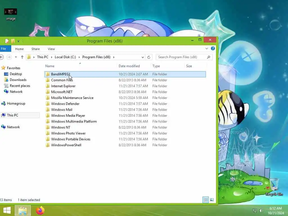Select Windows Photo Viewer folder name
Screen dimensions: 288x216
(x=68, y=133)
